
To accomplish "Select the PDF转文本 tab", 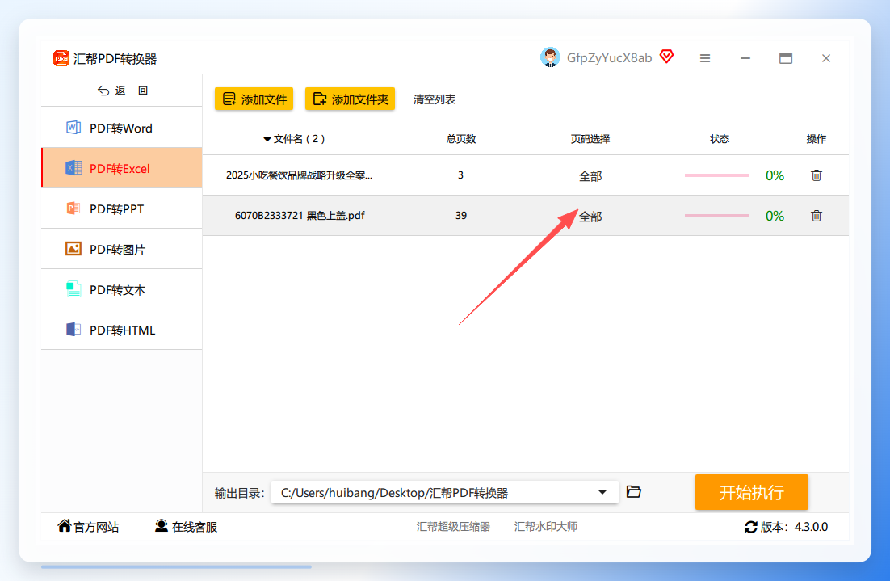I will (x=121, y=289).
